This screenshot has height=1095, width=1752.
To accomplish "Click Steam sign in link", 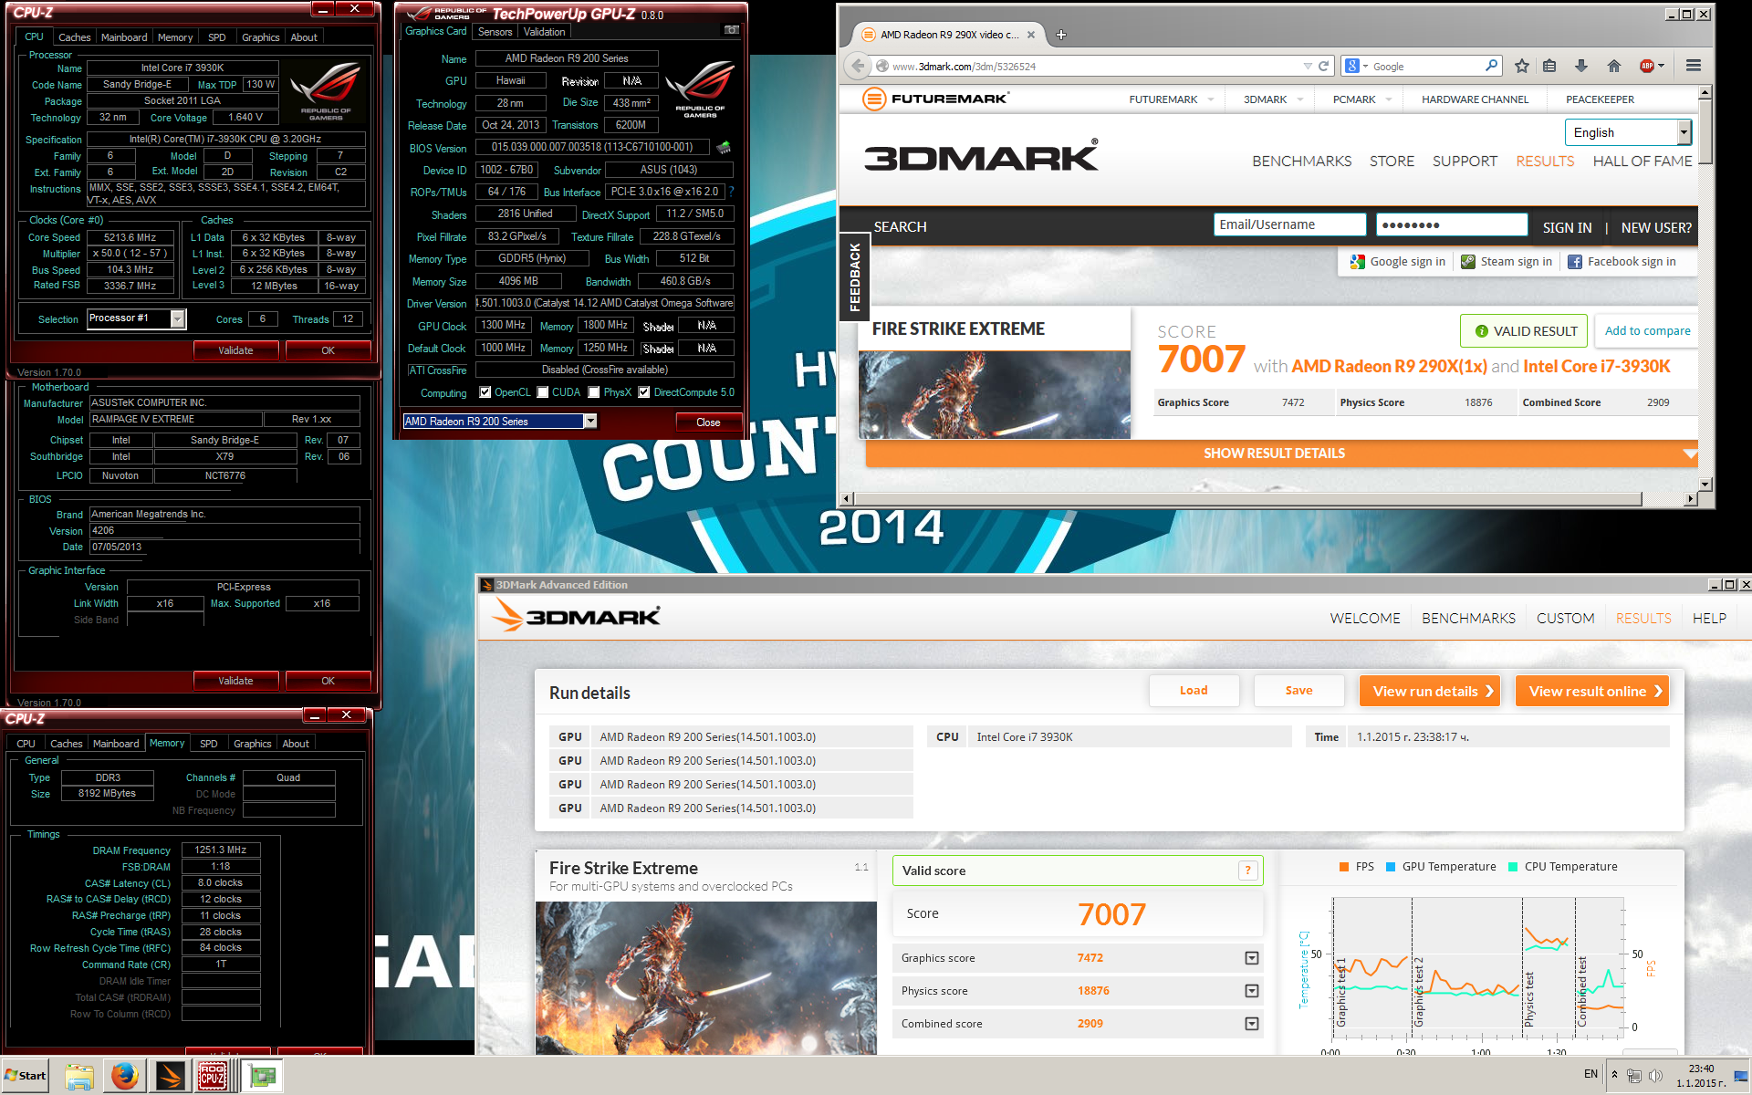I will [1507, 262].
